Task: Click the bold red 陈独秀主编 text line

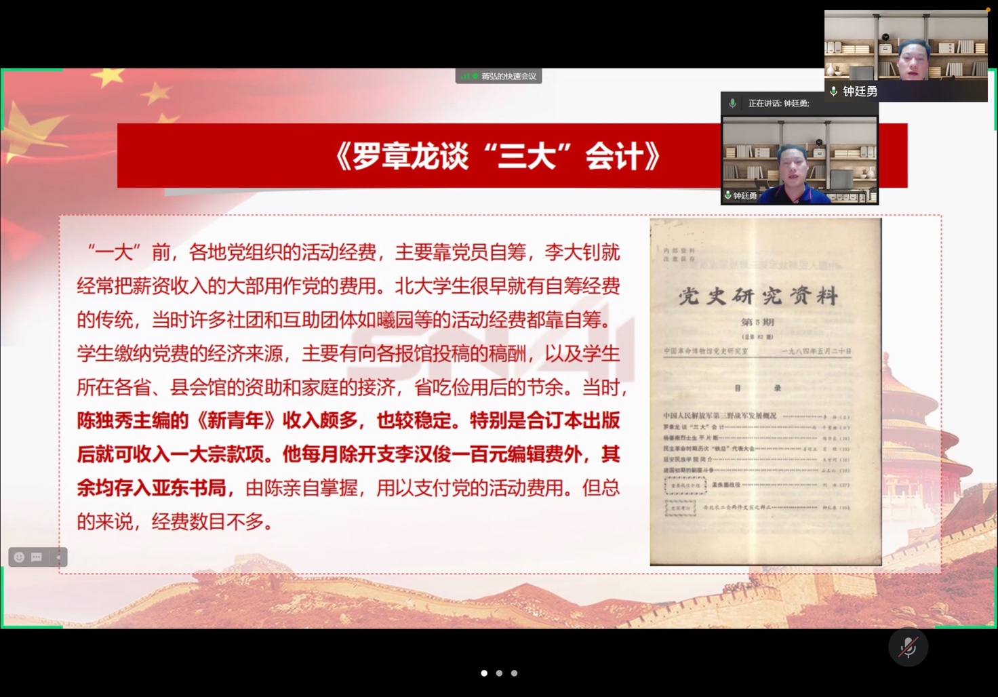Action: tap(348, 421)
